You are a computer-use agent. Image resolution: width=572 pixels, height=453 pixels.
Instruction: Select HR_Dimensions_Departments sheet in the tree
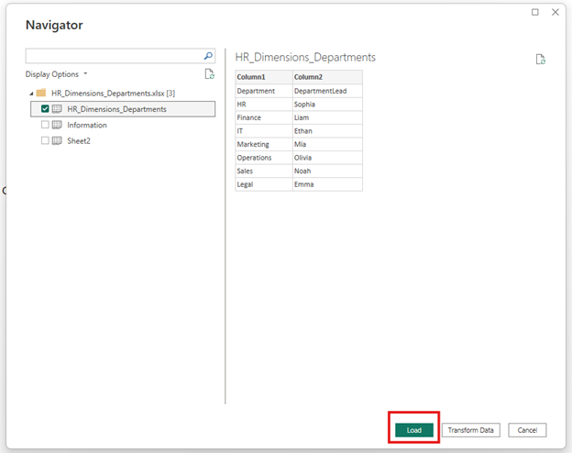123,109
